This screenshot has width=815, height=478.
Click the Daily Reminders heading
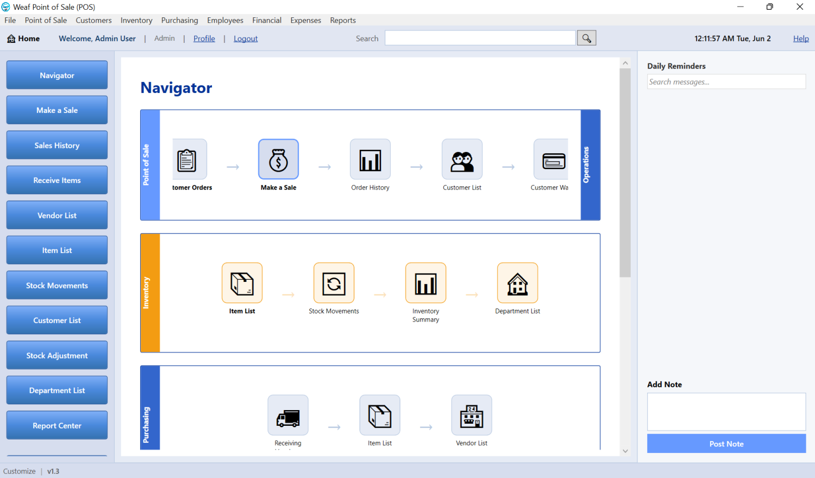[676, 66]
